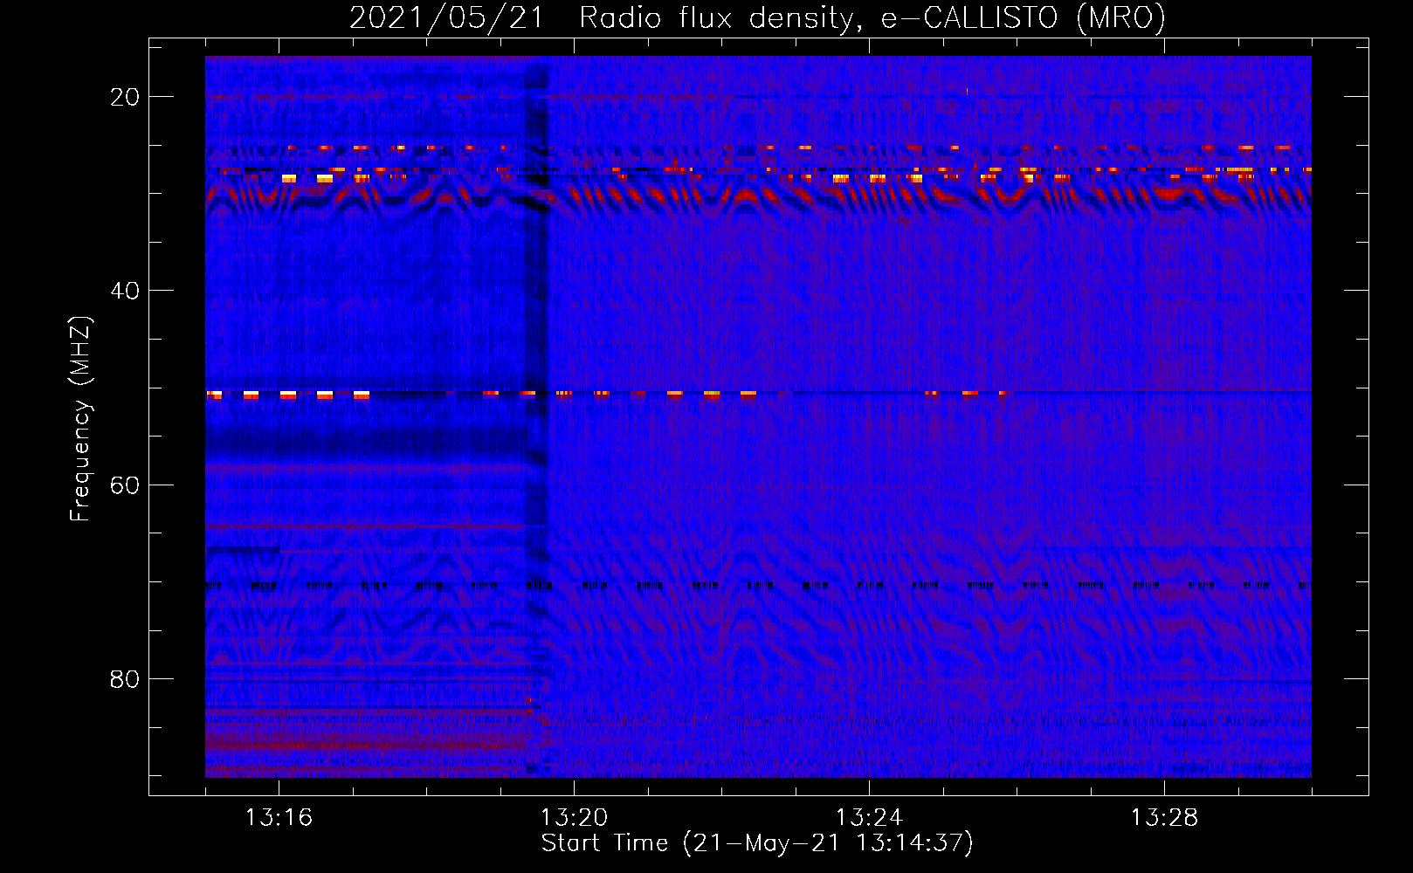Click the 'Frequency (MHZ)' axis label
This screenshot has height=873, width=1413.
(80, 419)
